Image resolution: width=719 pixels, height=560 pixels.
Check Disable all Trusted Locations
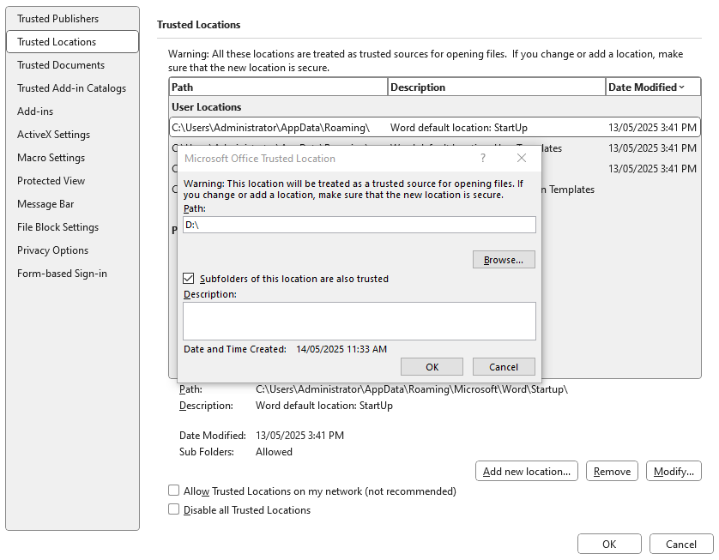click(x=174, y=509)
